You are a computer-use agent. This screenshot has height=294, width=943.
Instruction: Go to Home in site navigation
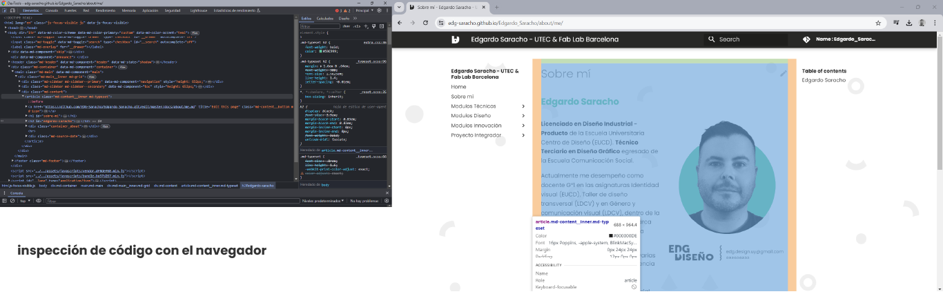(x=459, y=87)
